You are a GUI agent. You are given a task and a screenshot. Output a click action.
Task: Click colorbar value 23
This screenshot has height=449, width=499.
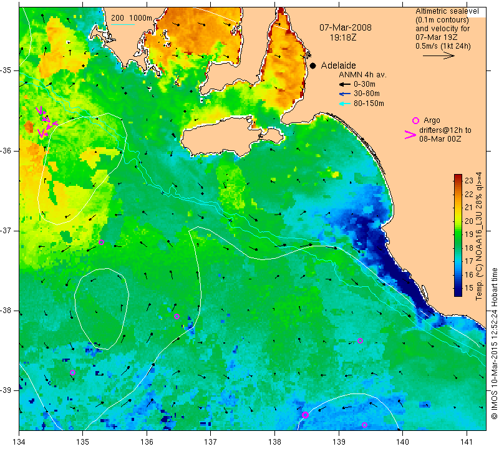pos(469,181)
